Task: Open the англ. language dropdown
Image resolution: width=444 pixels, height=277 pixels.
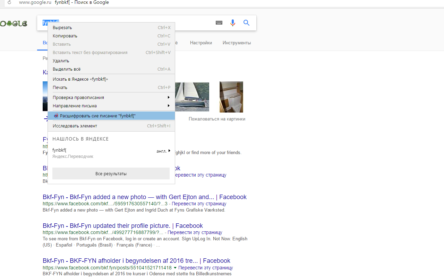Action: tap(163, 151)
